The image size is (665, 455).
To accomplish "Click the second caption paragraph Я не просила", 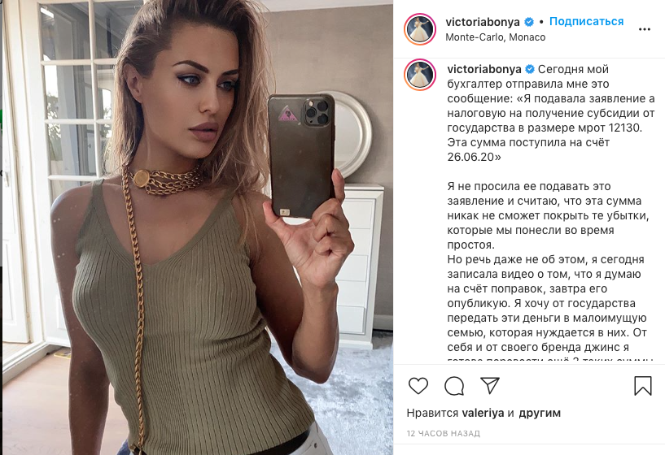I will point(548,215).
